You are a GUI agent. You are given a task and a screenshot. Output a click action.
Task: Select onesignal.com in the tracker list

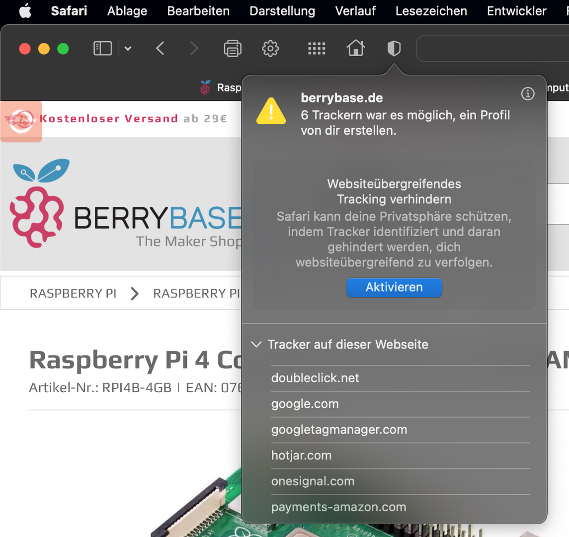[400, 481]
